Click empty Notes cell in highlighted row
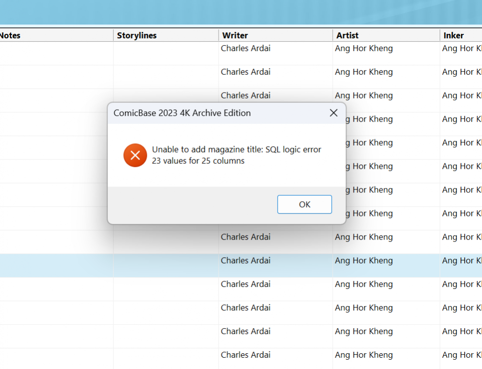This screenshot has height=369, width=482. pos(57,266)
